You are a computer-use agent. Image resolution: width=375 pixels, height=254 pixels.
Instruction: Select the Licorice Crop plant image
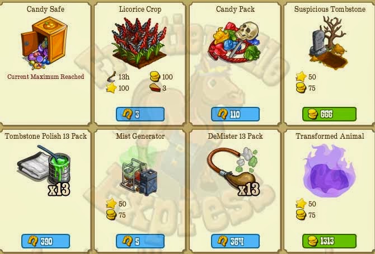point(139,43)
